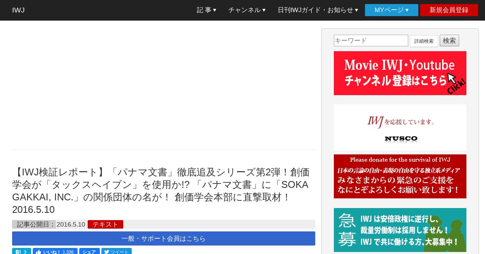485x254 pixels.
Task: Open the donate for IWJ banner
Action: coord(400,177)
